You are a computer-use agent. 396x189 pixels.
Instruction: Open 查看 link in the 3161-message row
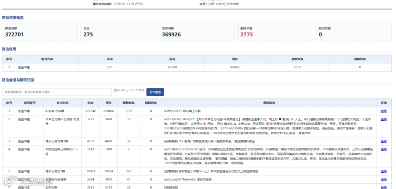click(384, 188)
